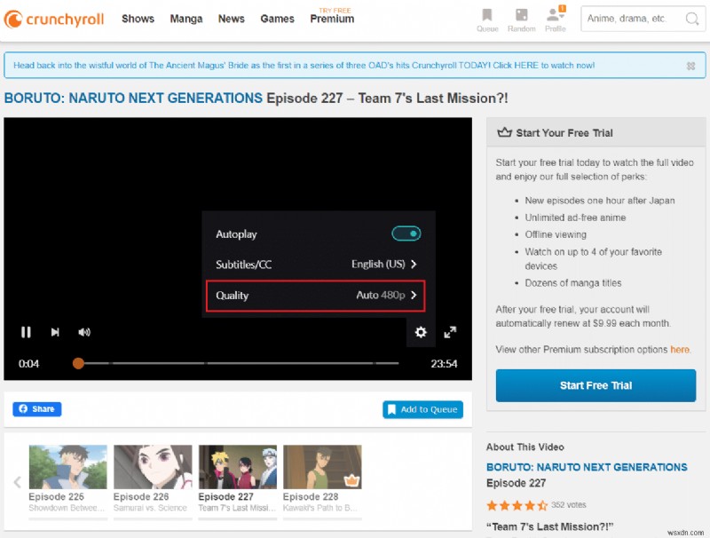Toggle Autoplay off
Viewport: 710px width, 538px height.
tap(406, 233)
